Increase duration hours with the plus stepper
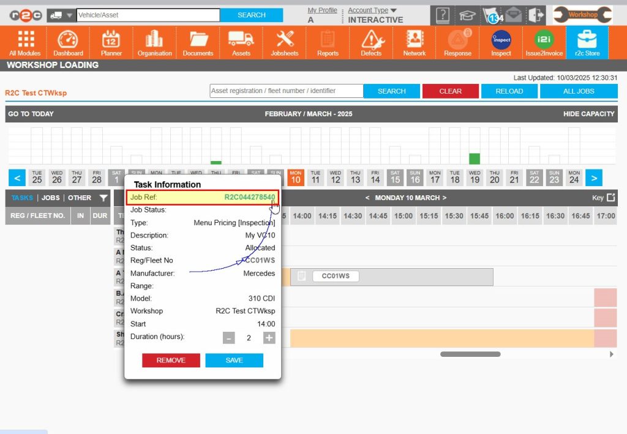The width and height of the screenshot is (627, 434). pyautogui.click(x=269, y=337)
